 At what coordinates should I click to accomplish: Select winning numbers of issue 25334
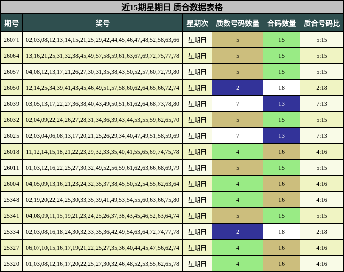[x=102, y=232]
